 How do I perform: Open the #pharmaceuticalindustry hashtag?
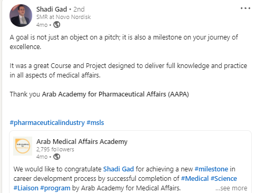tap(47, 122)
